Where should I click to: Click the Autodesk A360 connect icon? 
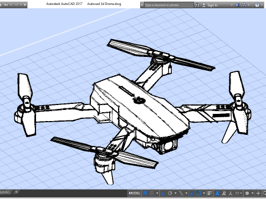point(244,5)
